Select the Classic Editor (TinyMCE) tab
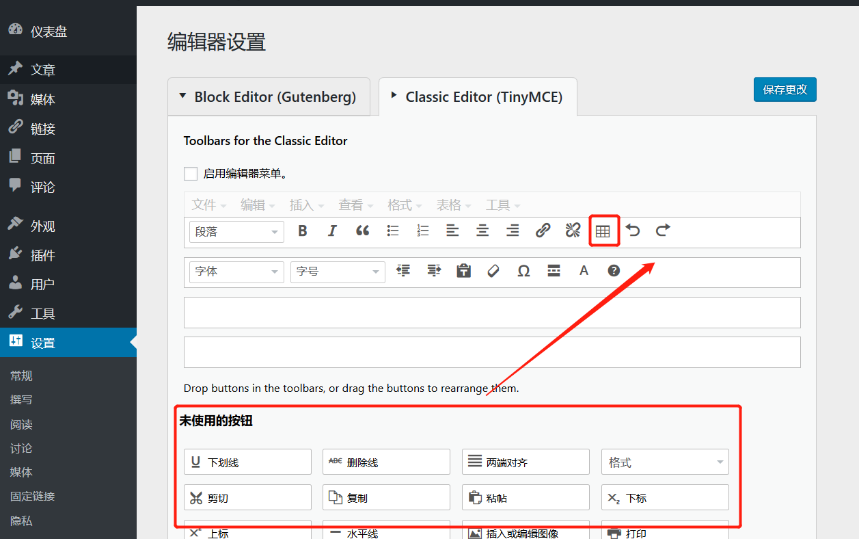 click(x=478, y=97)
